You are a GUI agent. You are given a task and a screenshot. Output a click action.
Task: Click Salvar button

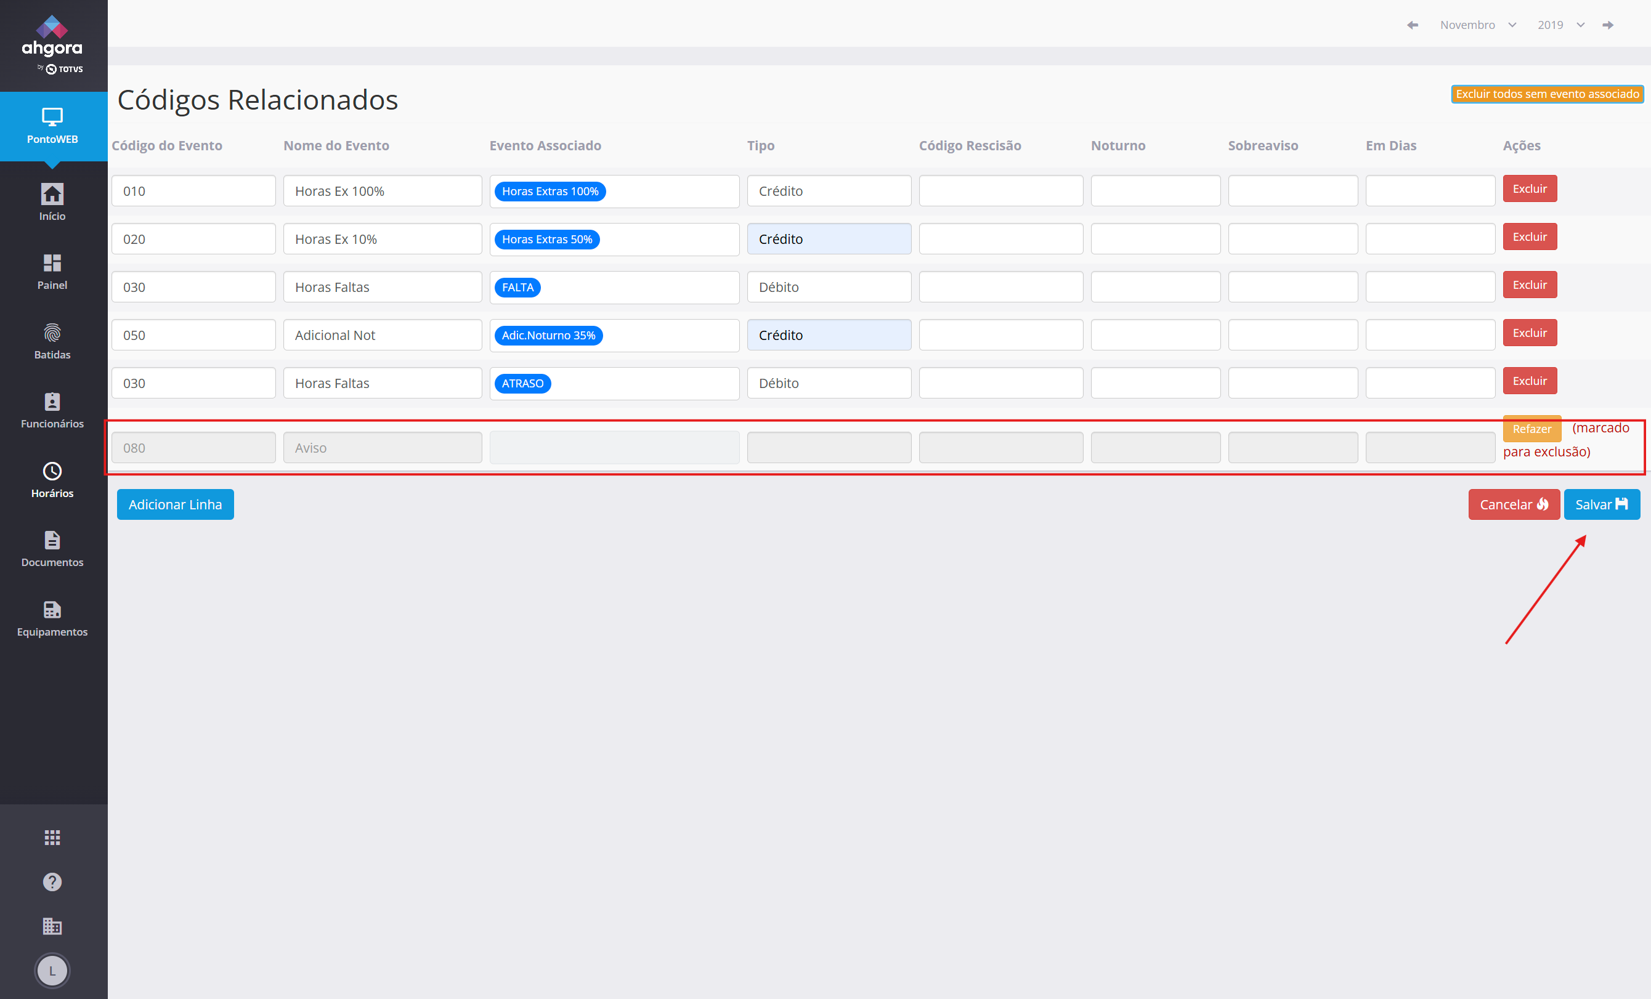1602,504
